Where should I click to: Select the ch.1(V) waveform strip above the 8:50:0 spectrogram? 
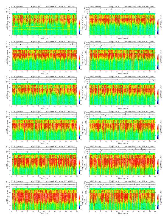[122, 80]
